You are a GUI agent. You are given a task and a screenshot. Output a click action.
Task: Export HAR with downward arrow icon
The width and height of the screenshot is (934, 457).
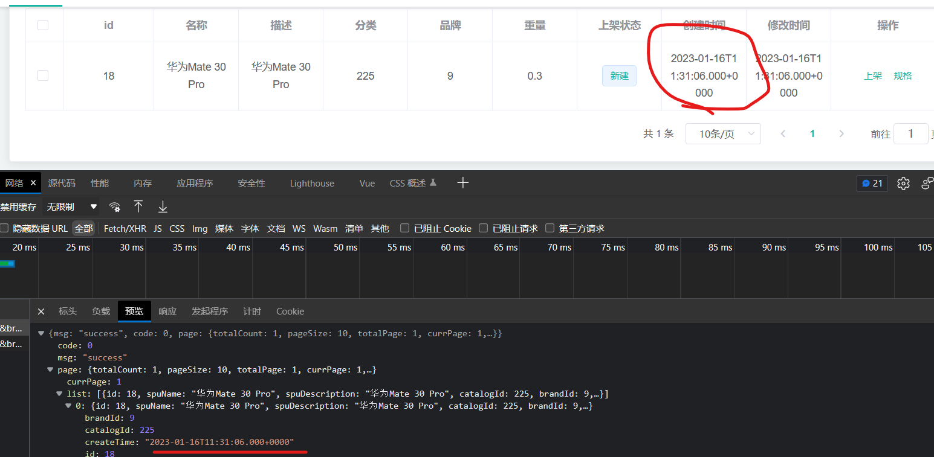(163, 206)
